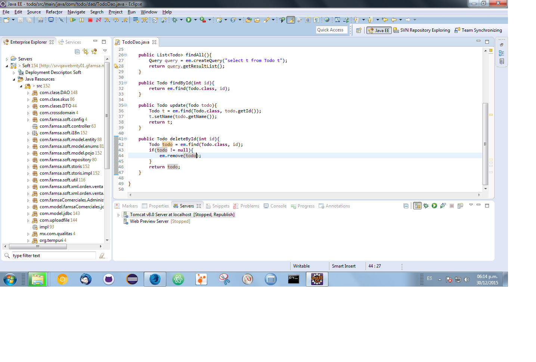Image resolution: width=536 pixels, height=362 pixels.
Task: Click the New file toolbar icon
Action: (x=7, y=20)
